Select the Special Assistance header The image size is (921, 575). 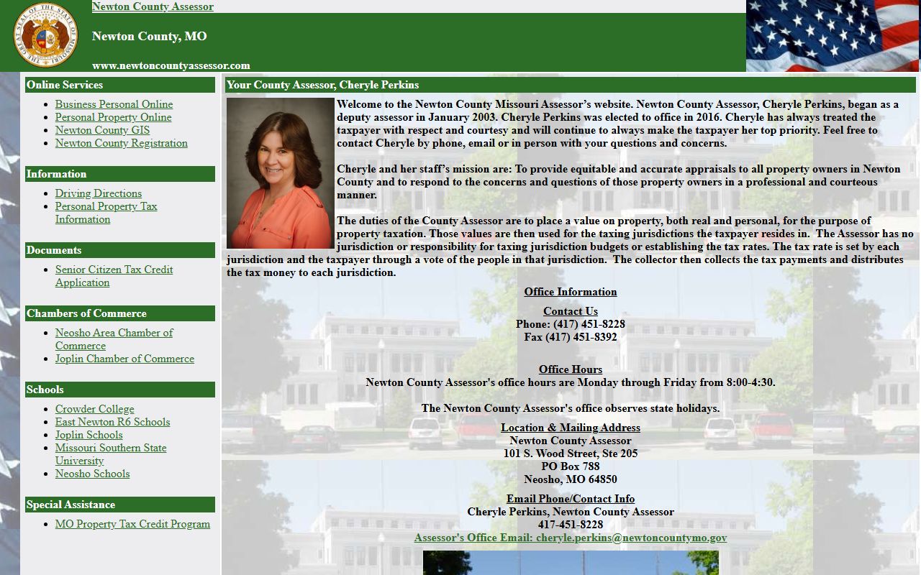120,505
